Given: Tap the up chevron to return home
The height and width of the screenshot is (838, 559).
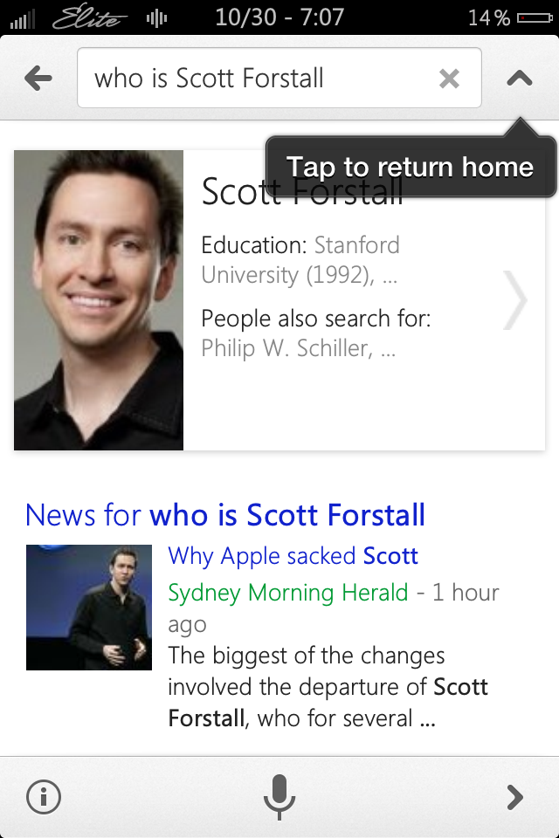Looking at the screenshot, I should (x=520, y=79).
